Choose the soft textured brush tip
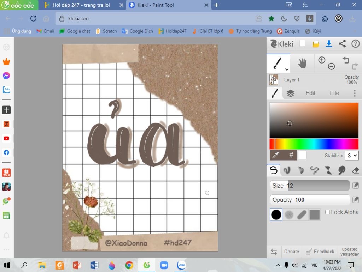Screen dimensions: 362x272 [x=289, y=214]
